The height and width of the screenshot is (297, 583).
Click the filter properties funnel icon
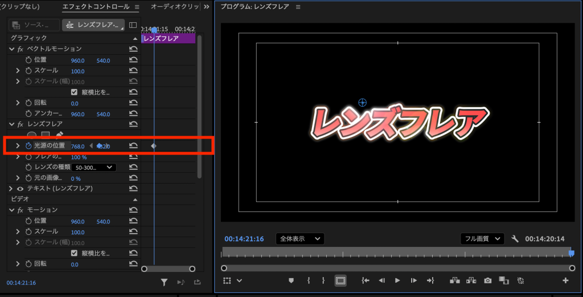click(164, 282)
